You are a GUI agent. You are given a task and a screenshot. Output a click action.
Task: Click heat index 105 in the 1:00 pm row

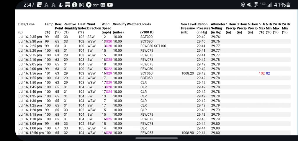click(x=81, y=128)
